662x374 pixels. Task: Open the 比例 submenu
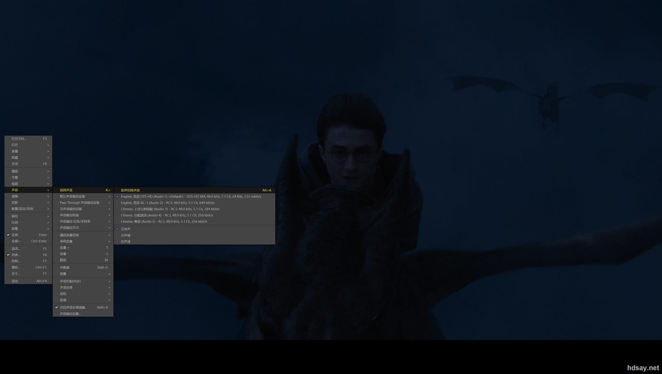(28, 222)
